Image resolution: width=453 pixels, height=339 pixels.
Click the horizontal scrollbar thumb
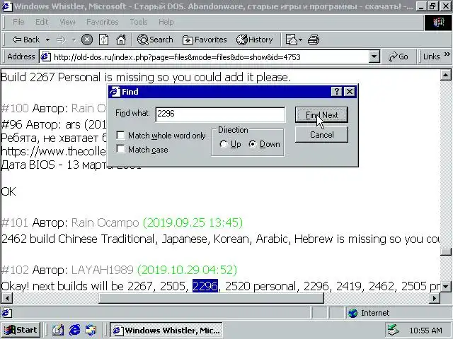tap(211, 298)
